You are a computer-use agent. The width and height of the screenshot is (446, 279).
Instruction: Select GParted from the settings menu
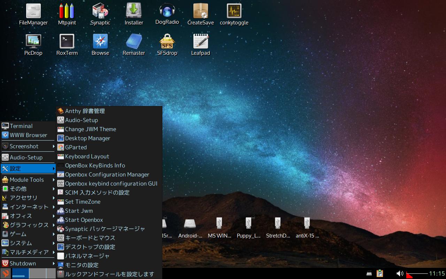76,147
